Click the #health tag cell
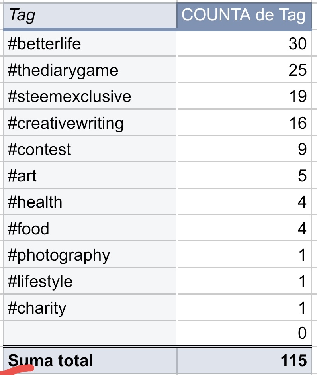This screenshot has width=317, height=375. (90, 202)
